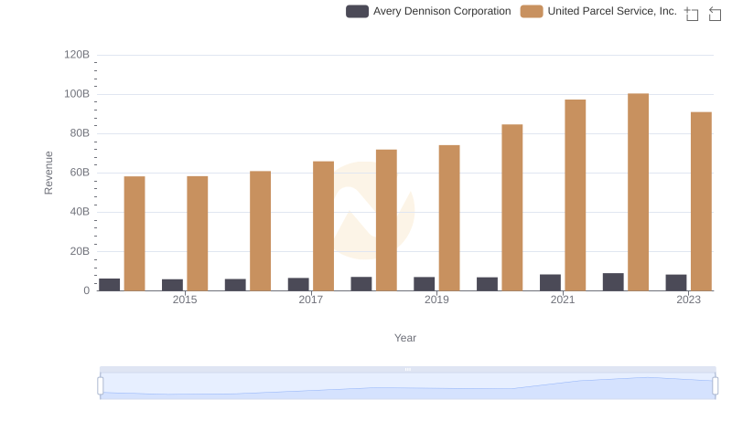Click the UPS bar for 2015

pos(198,233)
